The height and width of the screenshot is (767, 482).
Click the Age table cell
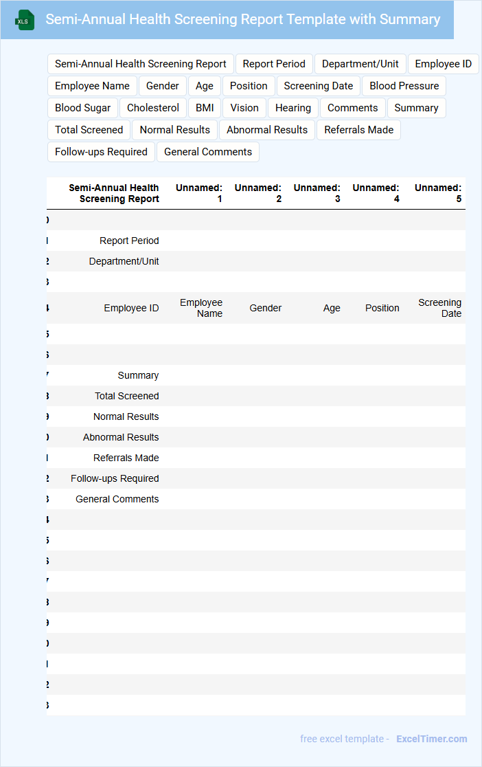332,308
